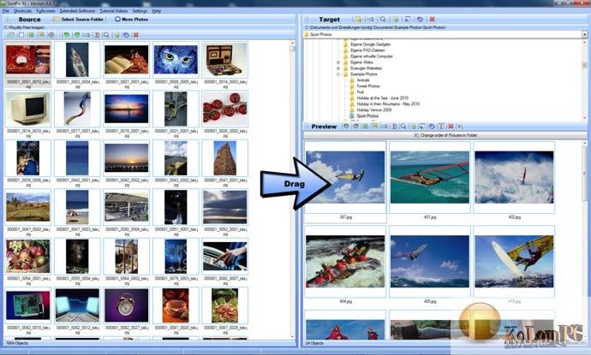Viewport: 591px width, 355px height.
Task: Click the arrow move icon in Target toolbar
Action: tap(371, 19)
